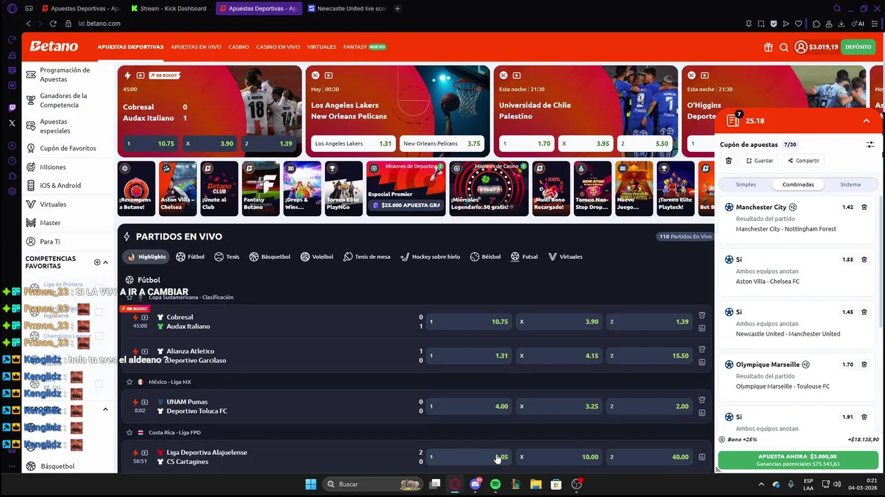885x497 pixels.
Task: Open Misiones in the left sidebar
Action: (53, 167)
